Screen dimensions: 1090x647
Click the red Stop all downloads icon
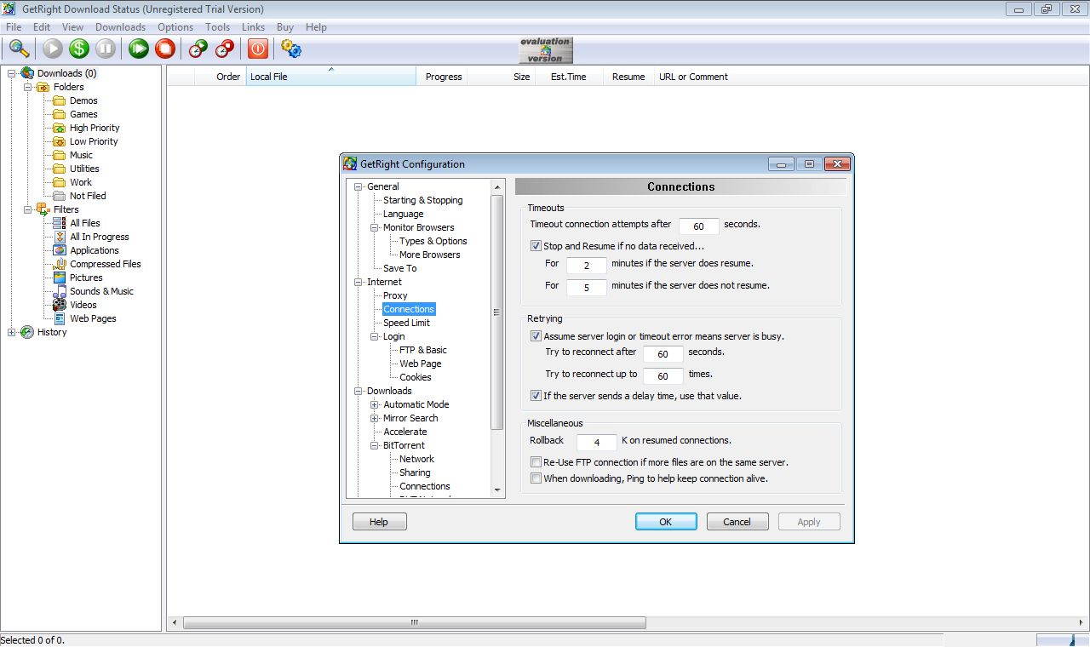164,49
